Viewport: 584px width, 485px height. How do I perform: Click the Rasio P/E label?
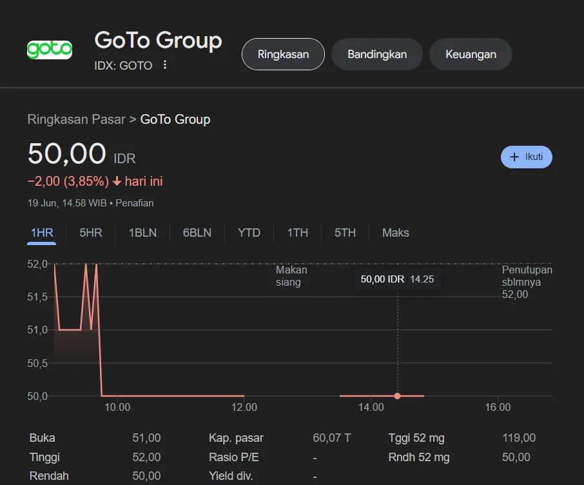tap(234, 457)
